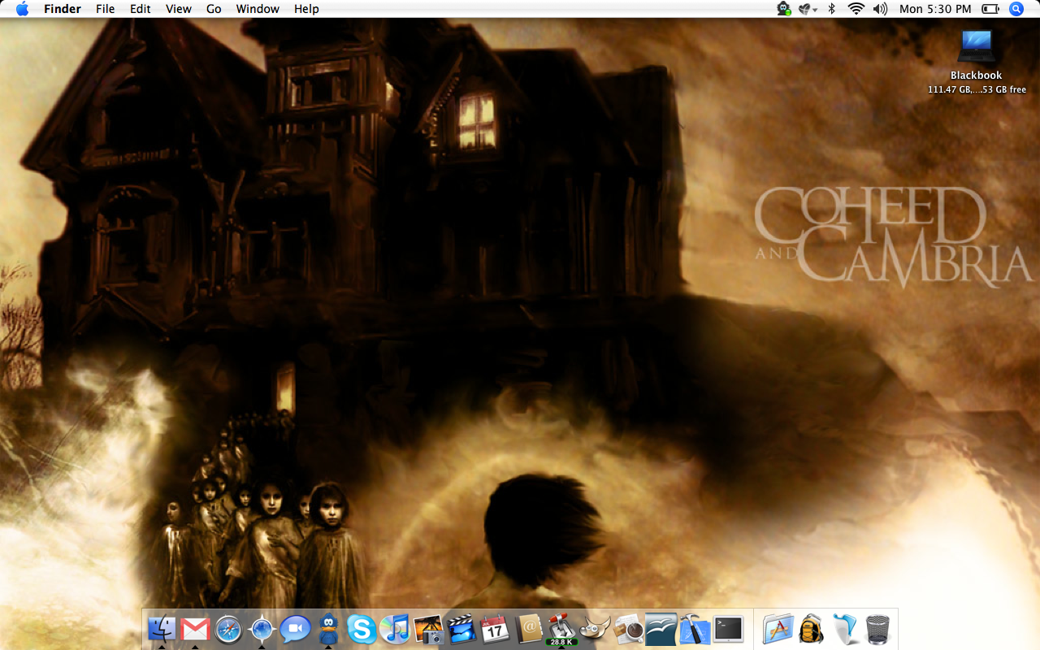1040x650 pixels.
Task: Open Safari compass icon in Dock
Action: (229, 629)
